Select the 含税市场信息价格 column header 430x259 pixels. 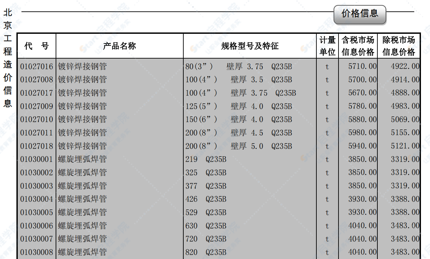pos(358,46)
